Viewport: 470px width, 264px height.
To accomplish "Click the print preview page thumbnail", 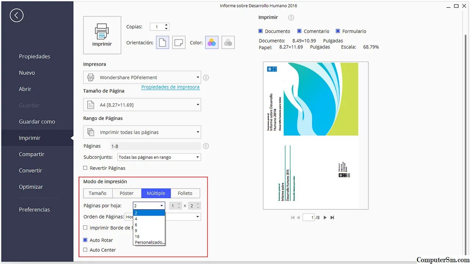I will coord(316,136).
